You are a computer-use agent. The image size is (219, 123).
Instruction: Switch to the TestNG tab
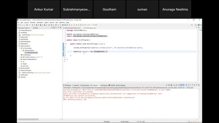(112, 85)
